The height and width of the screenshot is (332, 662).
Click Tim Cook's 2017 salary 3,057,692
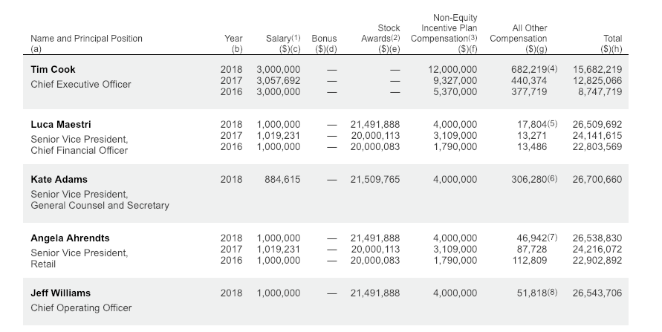click(x=279, y=81)
